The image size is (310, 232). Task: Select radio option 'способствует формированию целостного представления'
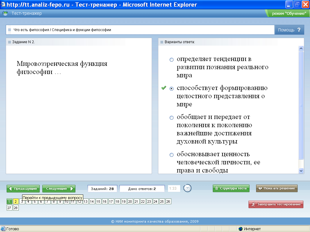(172, 89)
